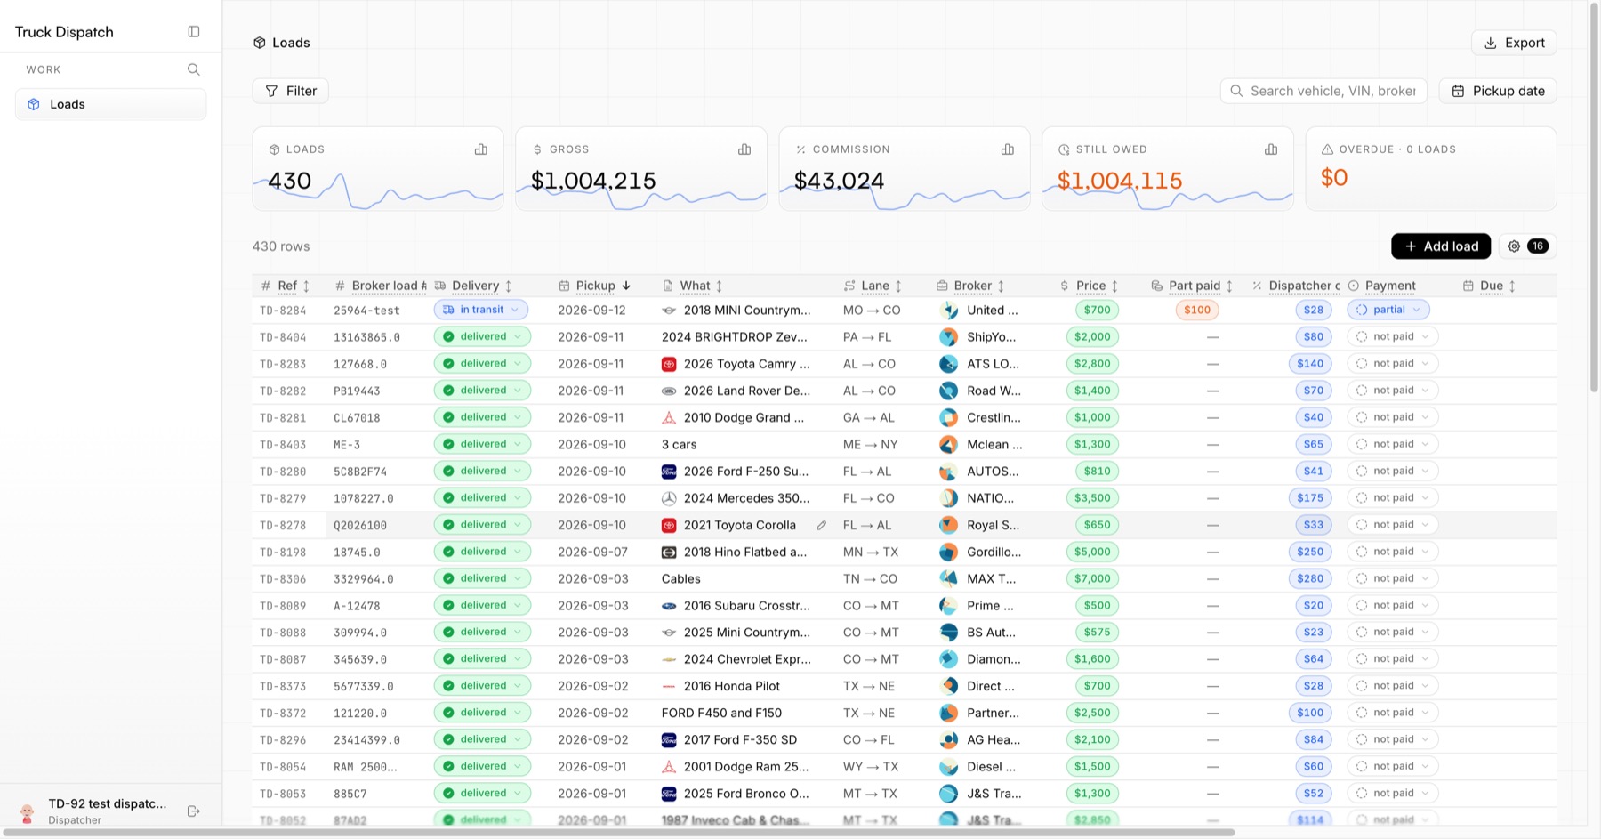Image resolution: width=1601 pixels, height=839 pixels.
Task: Sort by Ref column header
Action: [x=286, y=286]
